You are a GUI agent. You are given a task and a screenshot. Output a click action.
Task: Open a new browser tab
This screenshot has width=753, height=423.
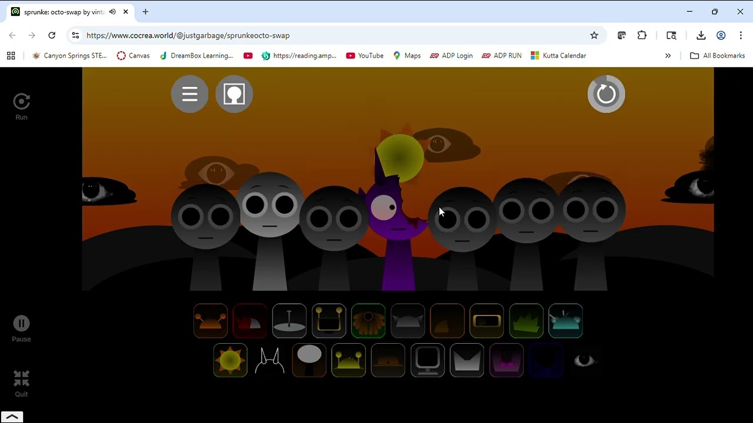click(145, 12)
